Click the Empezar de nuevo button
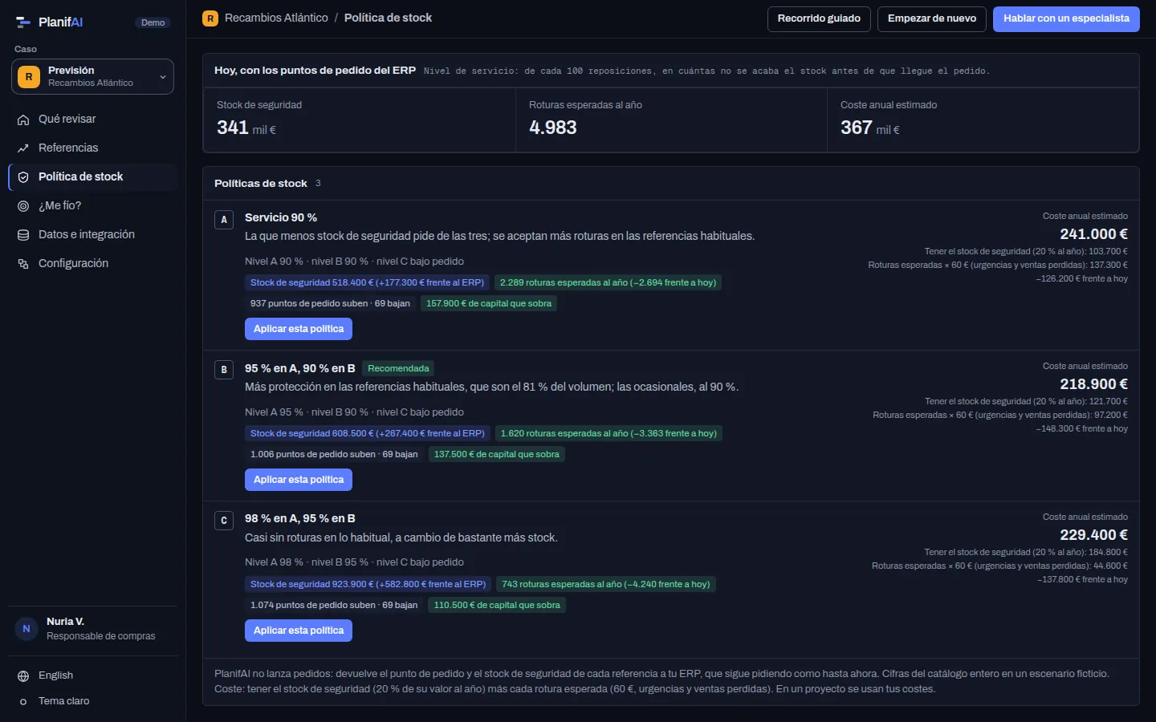Image resolution: width=1156 pixels, height=722 pixels. coord(932,18)
